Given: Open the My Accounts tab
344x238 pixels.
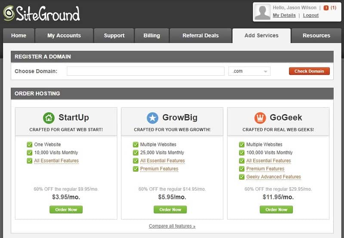Looking at the screenshot, I should point(64,36).
